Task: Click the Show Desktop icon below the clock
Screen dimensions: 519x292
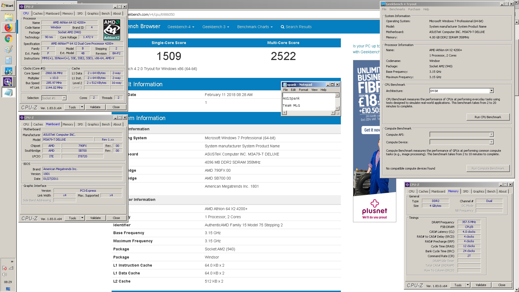Action: [8, 289]
